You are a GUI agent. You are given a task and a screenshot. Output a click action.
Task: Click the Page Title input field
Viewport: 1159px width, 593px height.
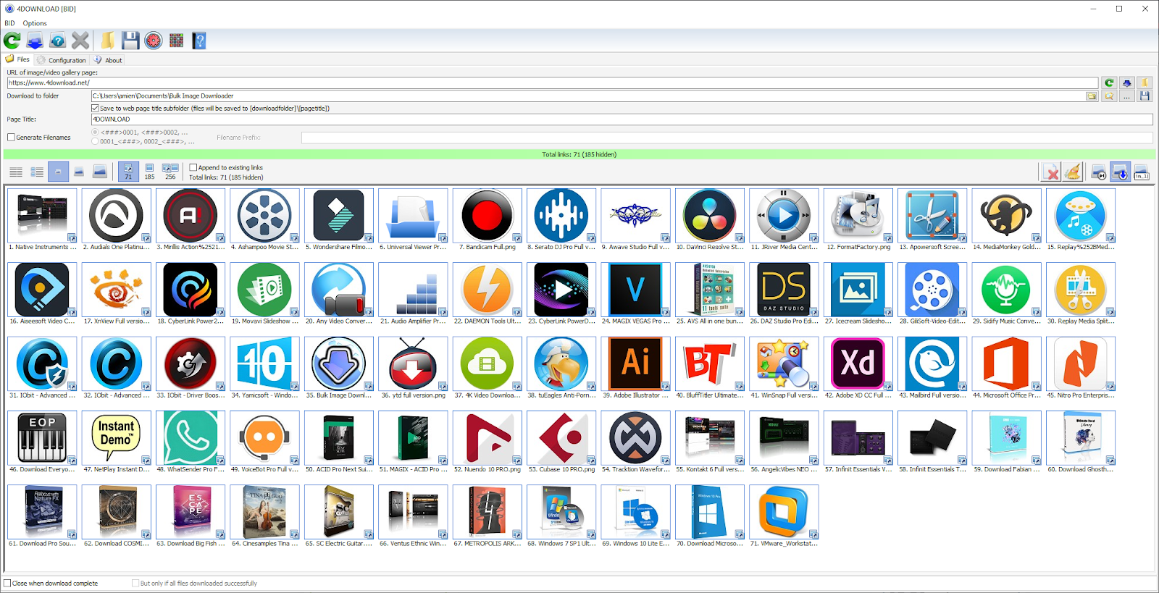click(x=622, y=119)
